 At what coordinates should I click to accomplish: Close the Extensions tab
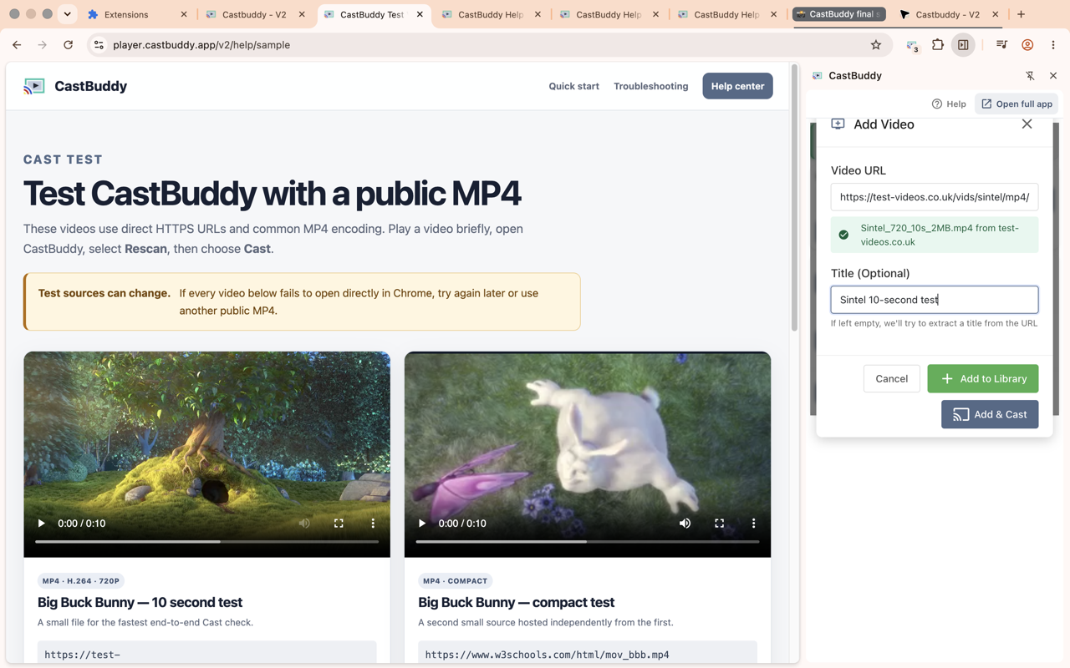[184, 14]
